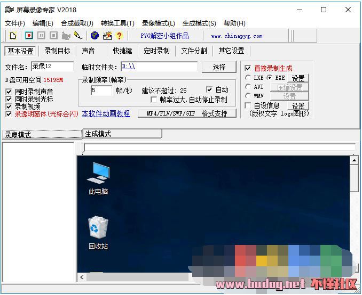Start recording with the red record icon
The width and height of the screenshot is (362, 295).
point(29,36)
